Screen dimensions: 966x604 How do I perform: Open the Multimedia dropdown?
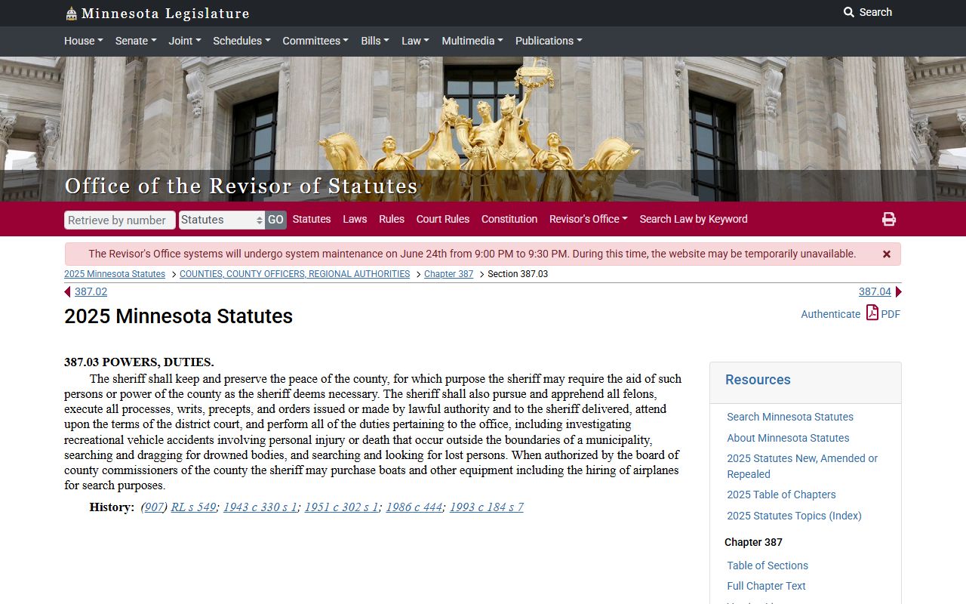point(472,41)
